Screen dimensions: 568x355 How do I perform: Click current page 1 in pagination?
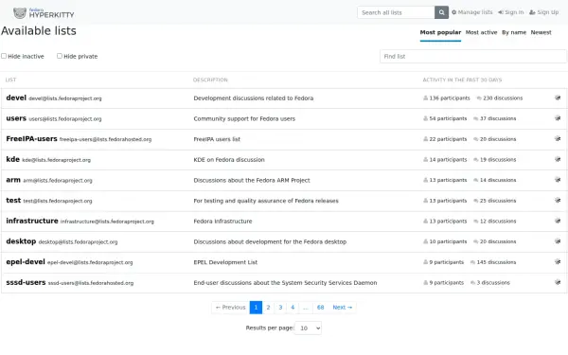(256, 307)
